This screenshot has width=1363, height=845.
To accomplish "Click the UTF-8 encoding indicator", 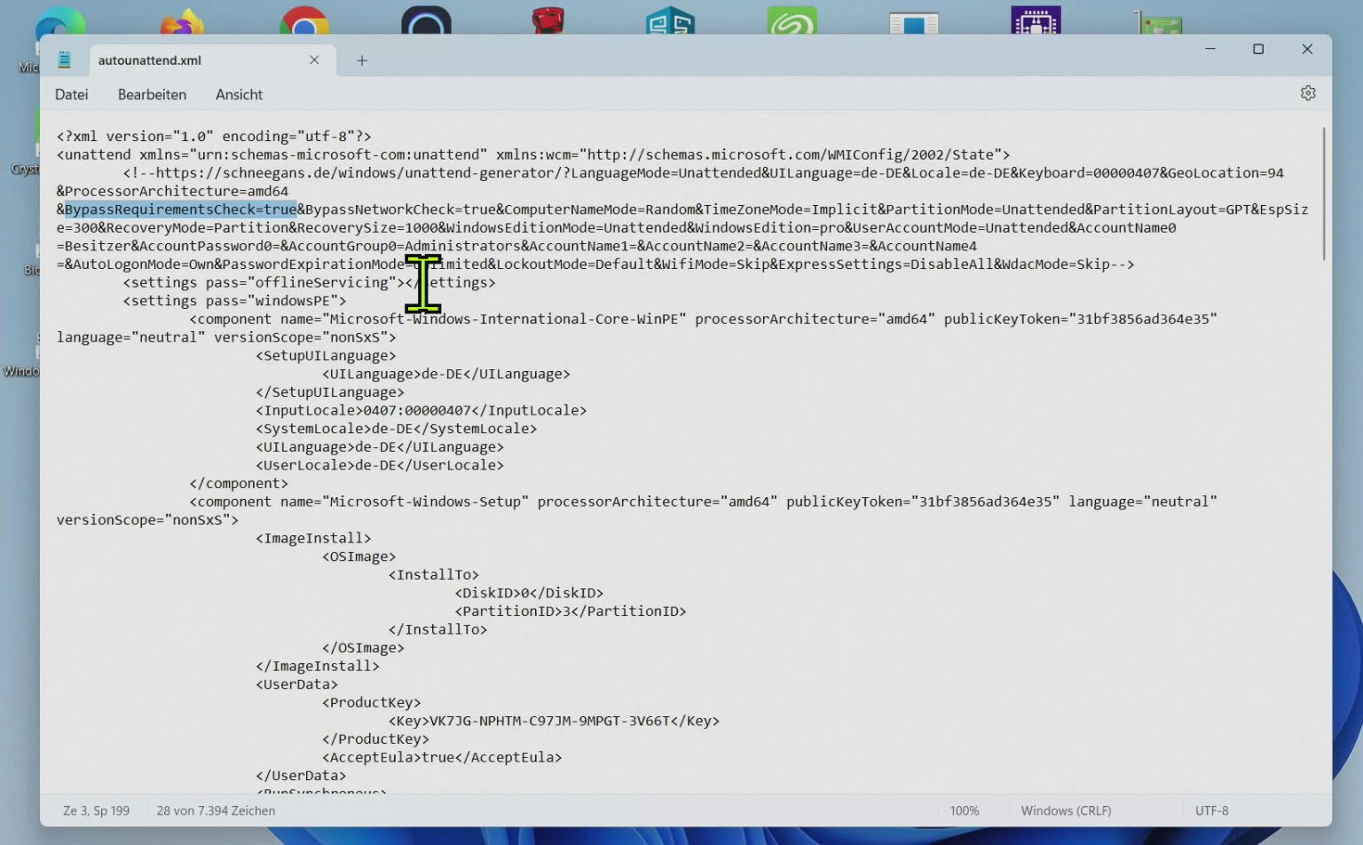I will coord(1211,810).
